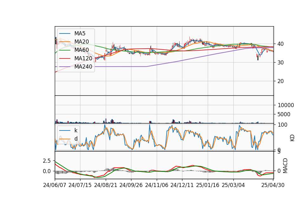304x218 pixels.
Task: Click the KD axis value 100
Action: (282, 125)
